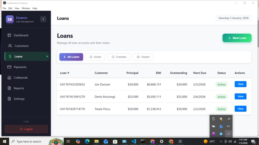Open File Explorer from the taskbar
259x145 pixels.
pos(96,141)
